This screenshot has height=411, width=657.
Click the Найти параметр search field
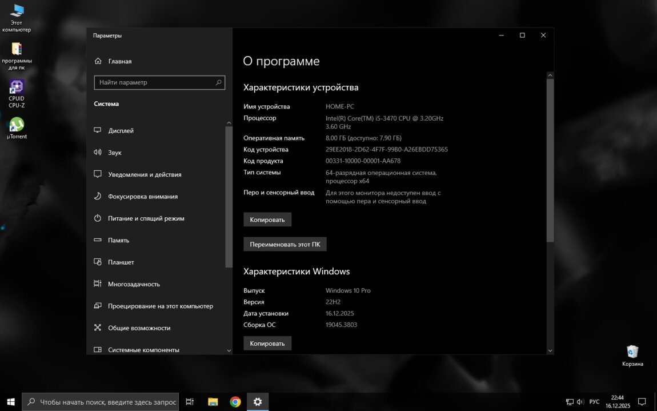(154, 82)
